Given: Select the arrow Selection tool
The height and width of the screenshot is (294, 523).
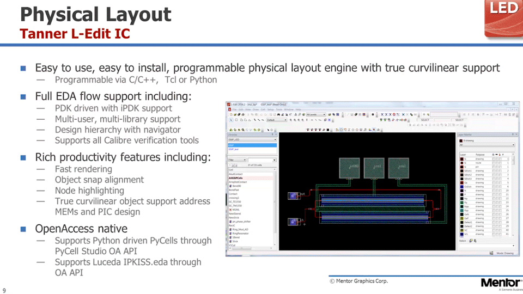Looking at the screenshot, I should point(231,120).
